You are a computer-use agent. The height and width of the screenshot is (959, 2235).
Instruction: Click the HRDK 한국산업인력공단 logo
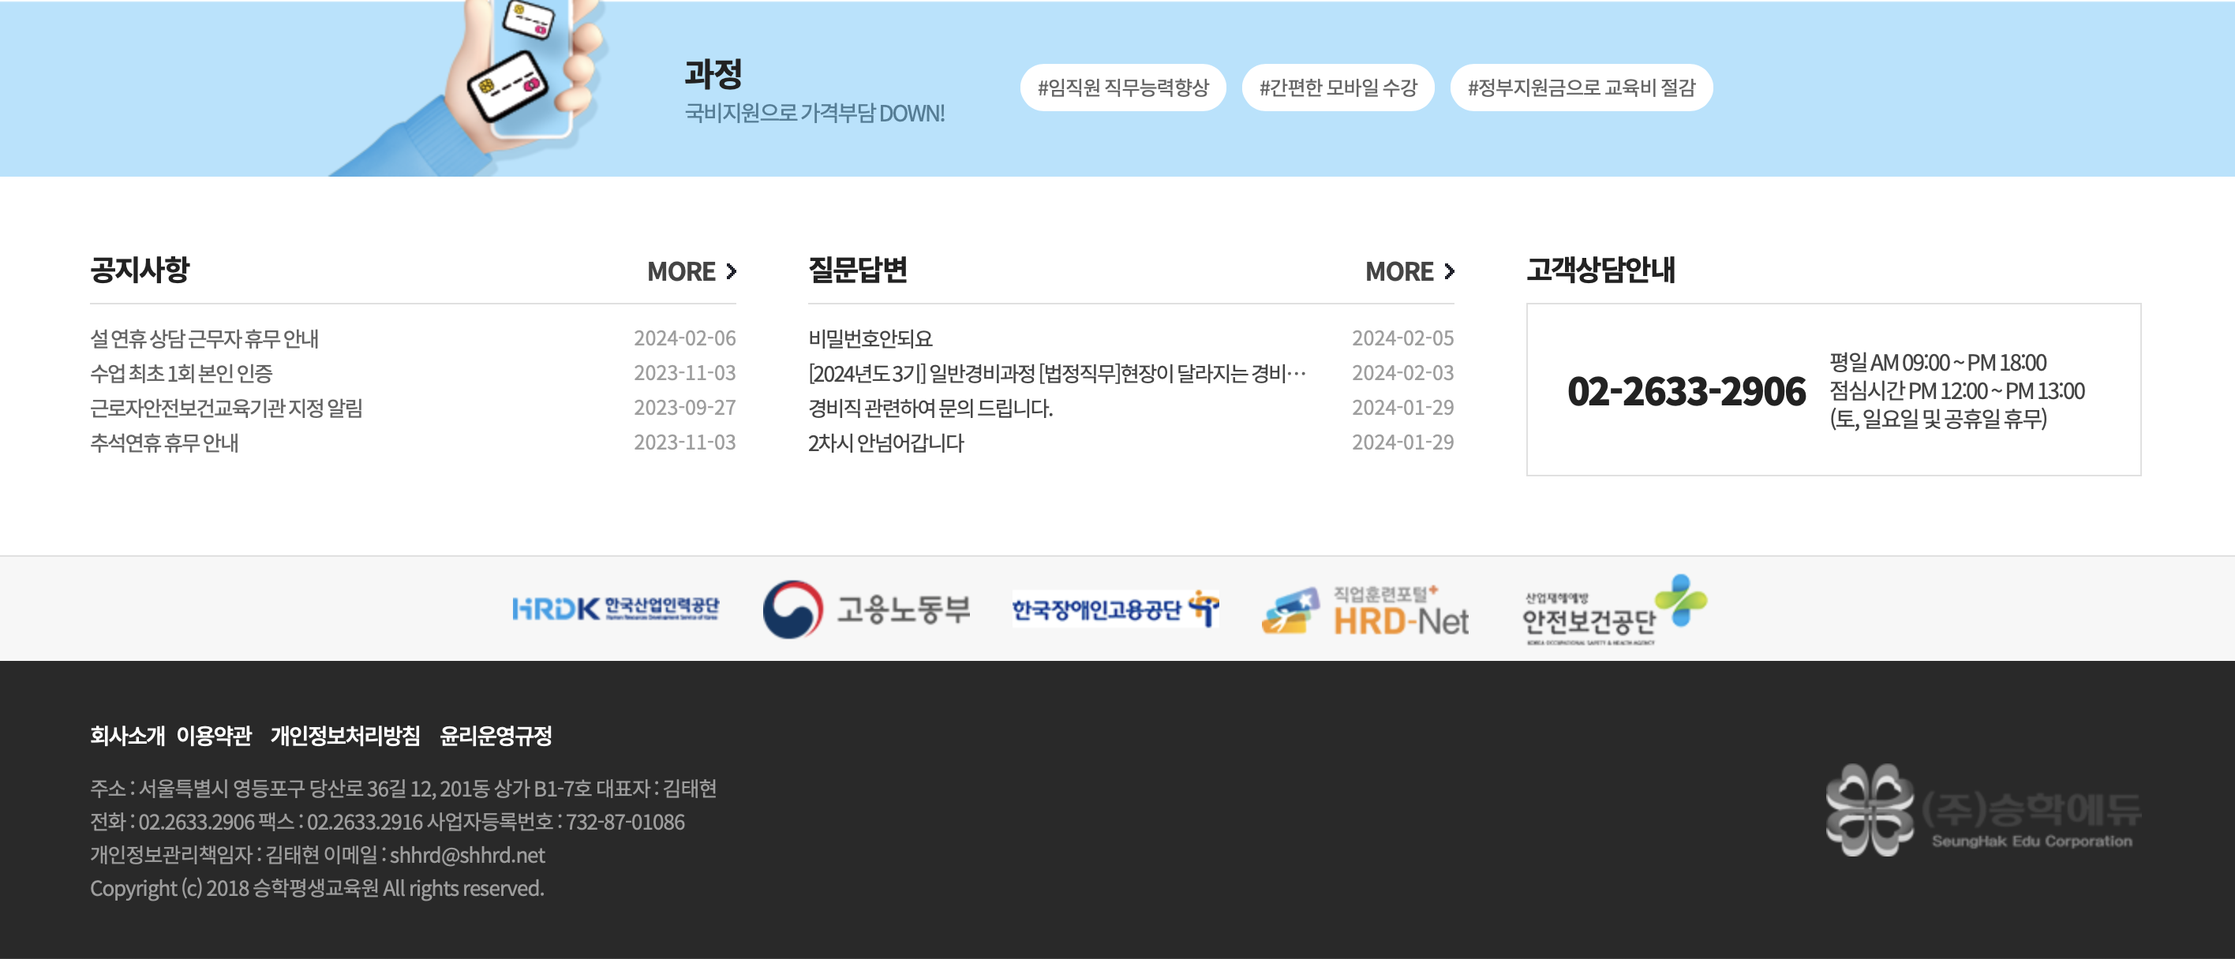(614, 609)
